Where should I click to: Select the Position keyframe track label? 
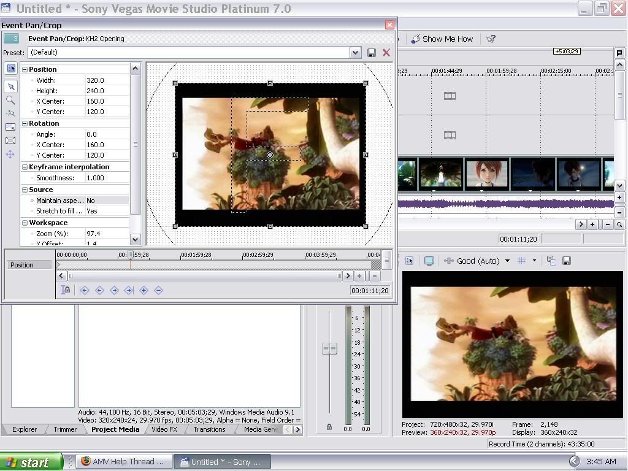[29, 265]
